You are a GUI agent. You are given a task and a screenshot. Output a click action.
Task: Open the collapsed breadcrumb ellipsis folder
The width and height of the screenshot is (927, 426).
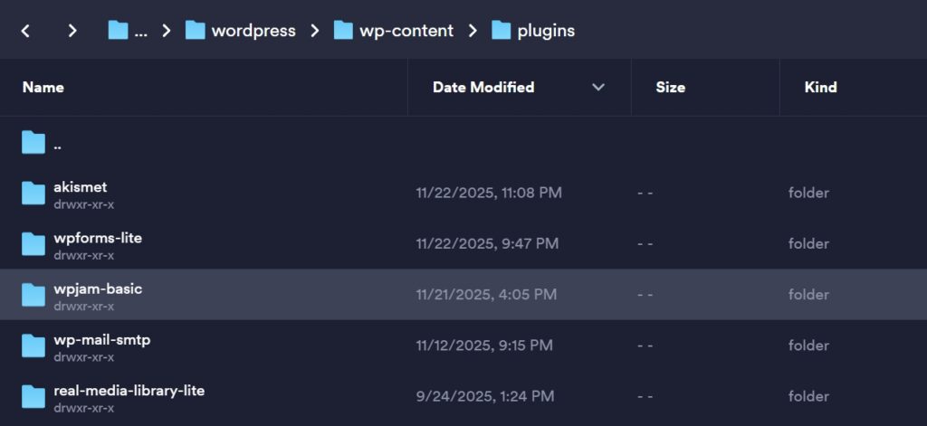128,31
